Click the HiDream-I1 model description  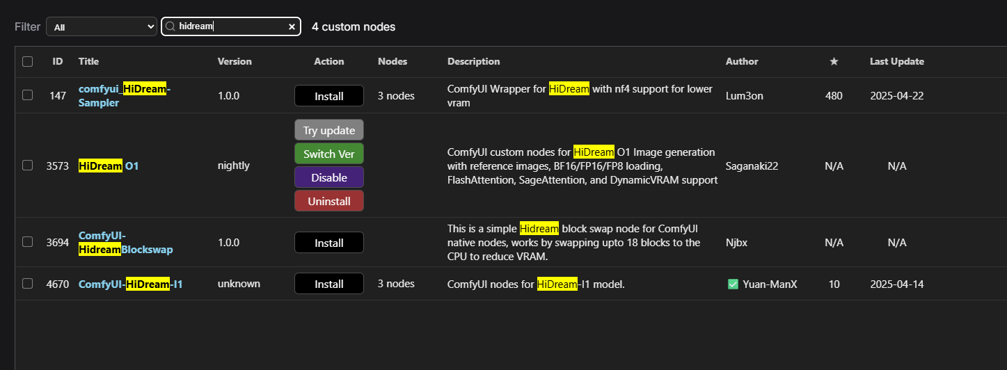pos(536,284)
